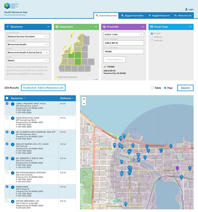Click the Search button
The height and width of the screenshot is (212, 198).
click(x=185, y=88)
